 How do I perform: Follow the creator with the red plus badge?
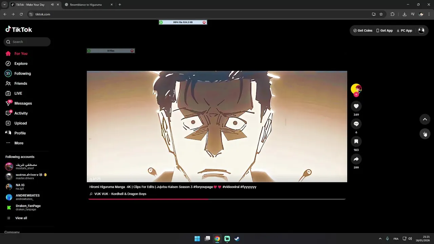pyautogui.click(x=356, y=95)
